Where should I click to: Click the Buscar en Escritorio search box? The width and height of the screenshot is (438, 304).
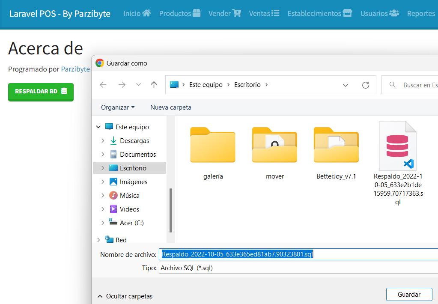pos(409,85)
